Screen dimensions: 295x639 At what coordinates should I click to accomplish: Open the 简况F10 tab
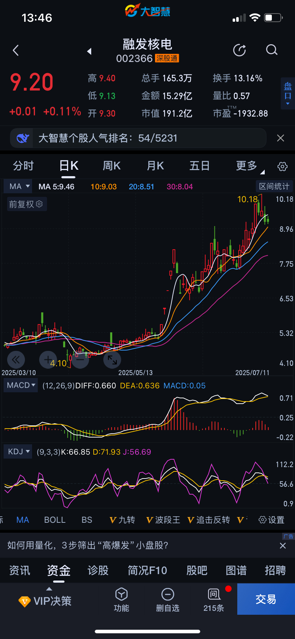click(147, 571)
